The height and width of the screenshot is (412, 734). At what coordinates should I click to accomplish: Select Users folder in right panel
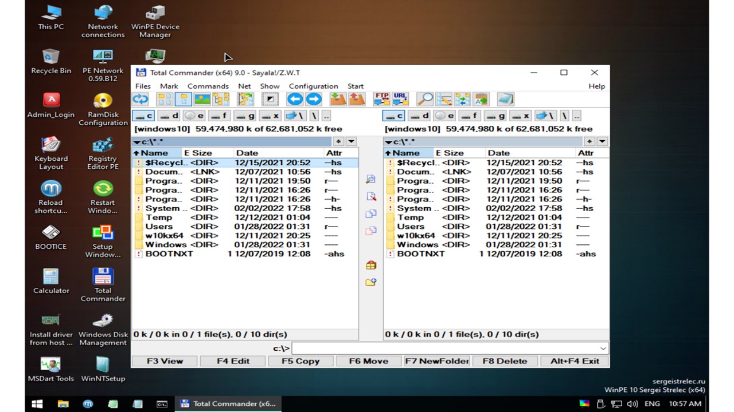point(497,227)
